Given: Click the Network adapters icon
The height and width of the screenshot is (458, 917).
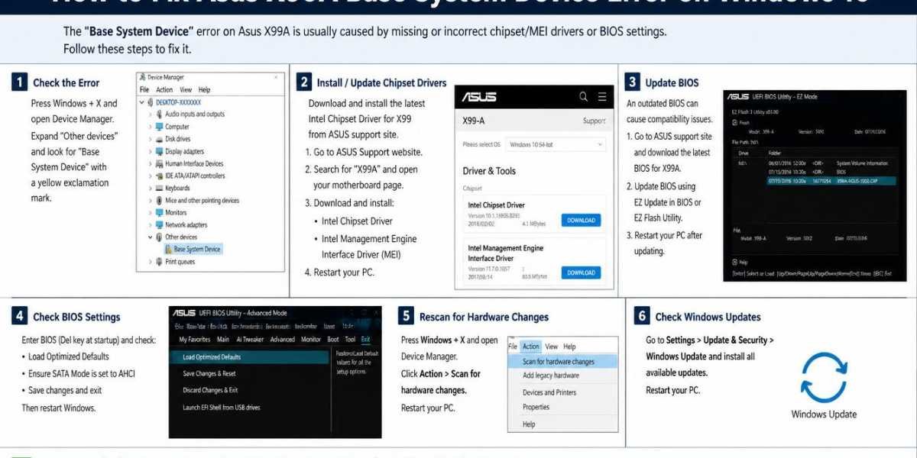Looking at the screenshot, I should point(160,225).
